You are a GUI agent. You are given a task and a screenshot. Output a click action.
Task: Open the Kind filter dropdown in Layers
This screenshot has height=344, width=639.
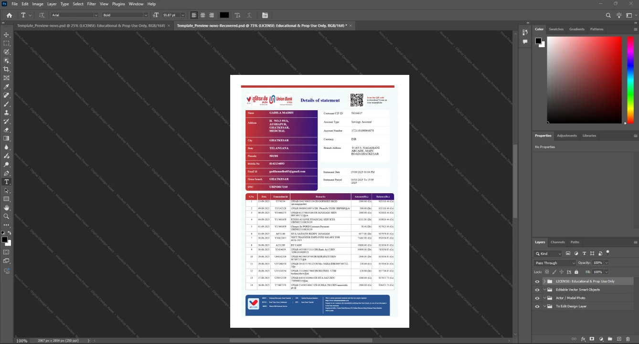point(548,254)
